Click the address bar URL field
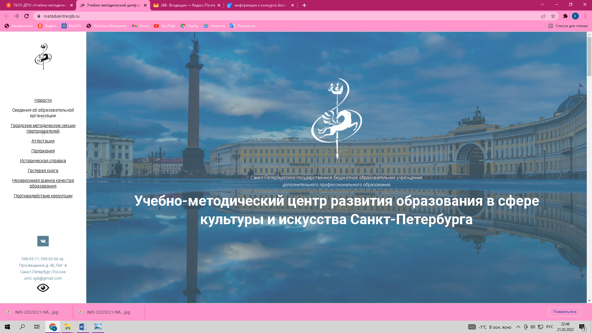 point(290,16)
